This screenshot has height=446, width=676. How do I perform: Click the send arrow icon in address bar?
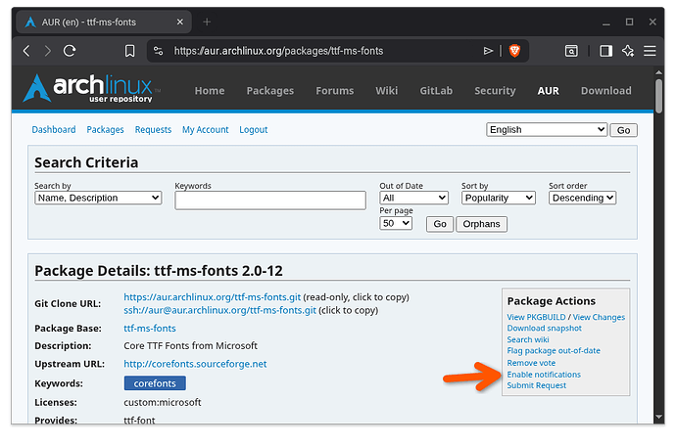[x=488, y=51]
